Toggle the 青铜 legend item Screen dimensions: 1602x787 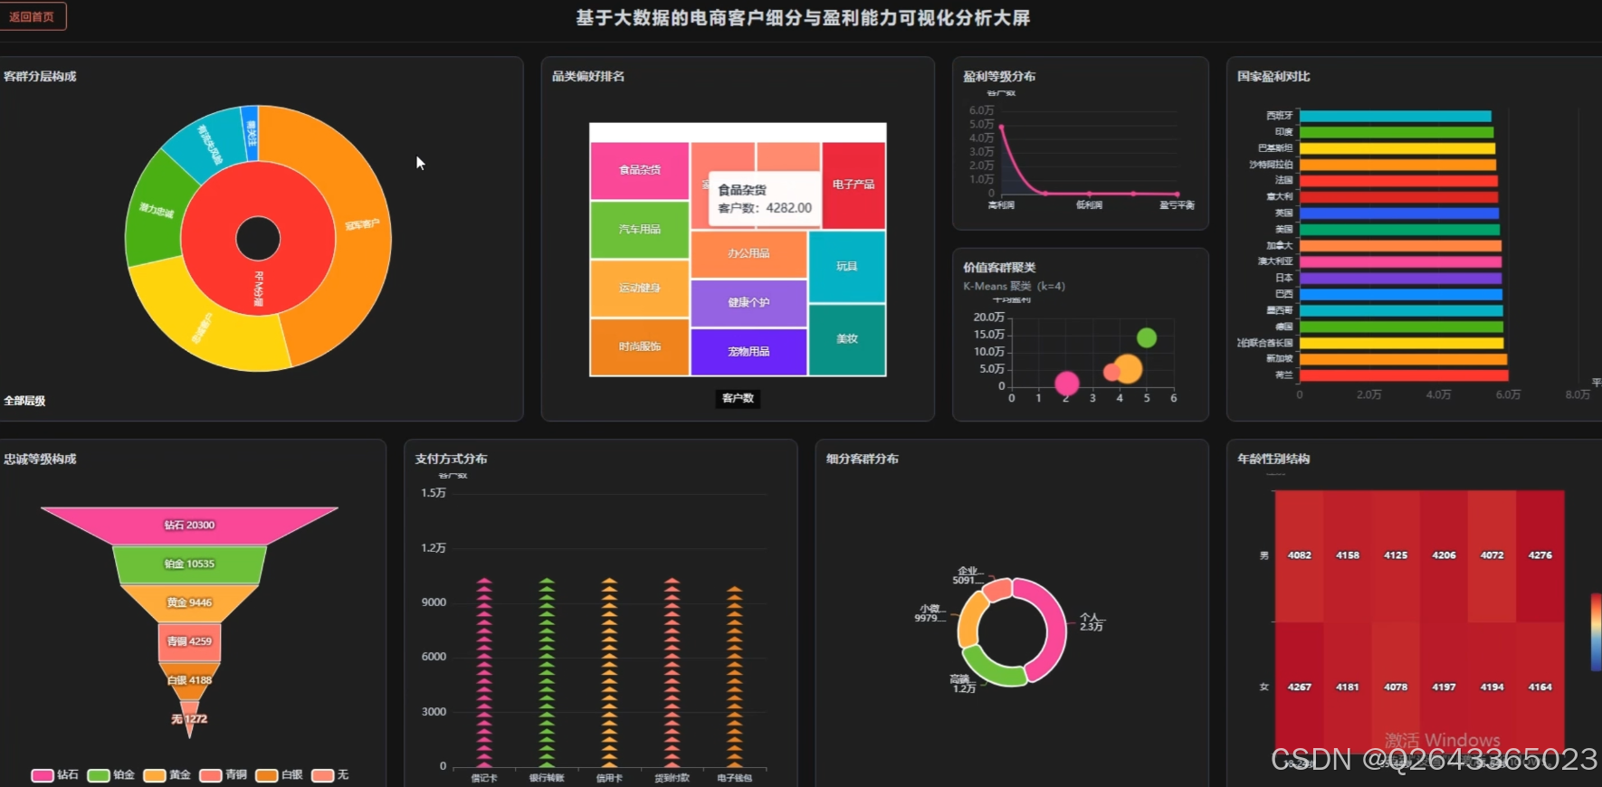click(x=224, y=775)
